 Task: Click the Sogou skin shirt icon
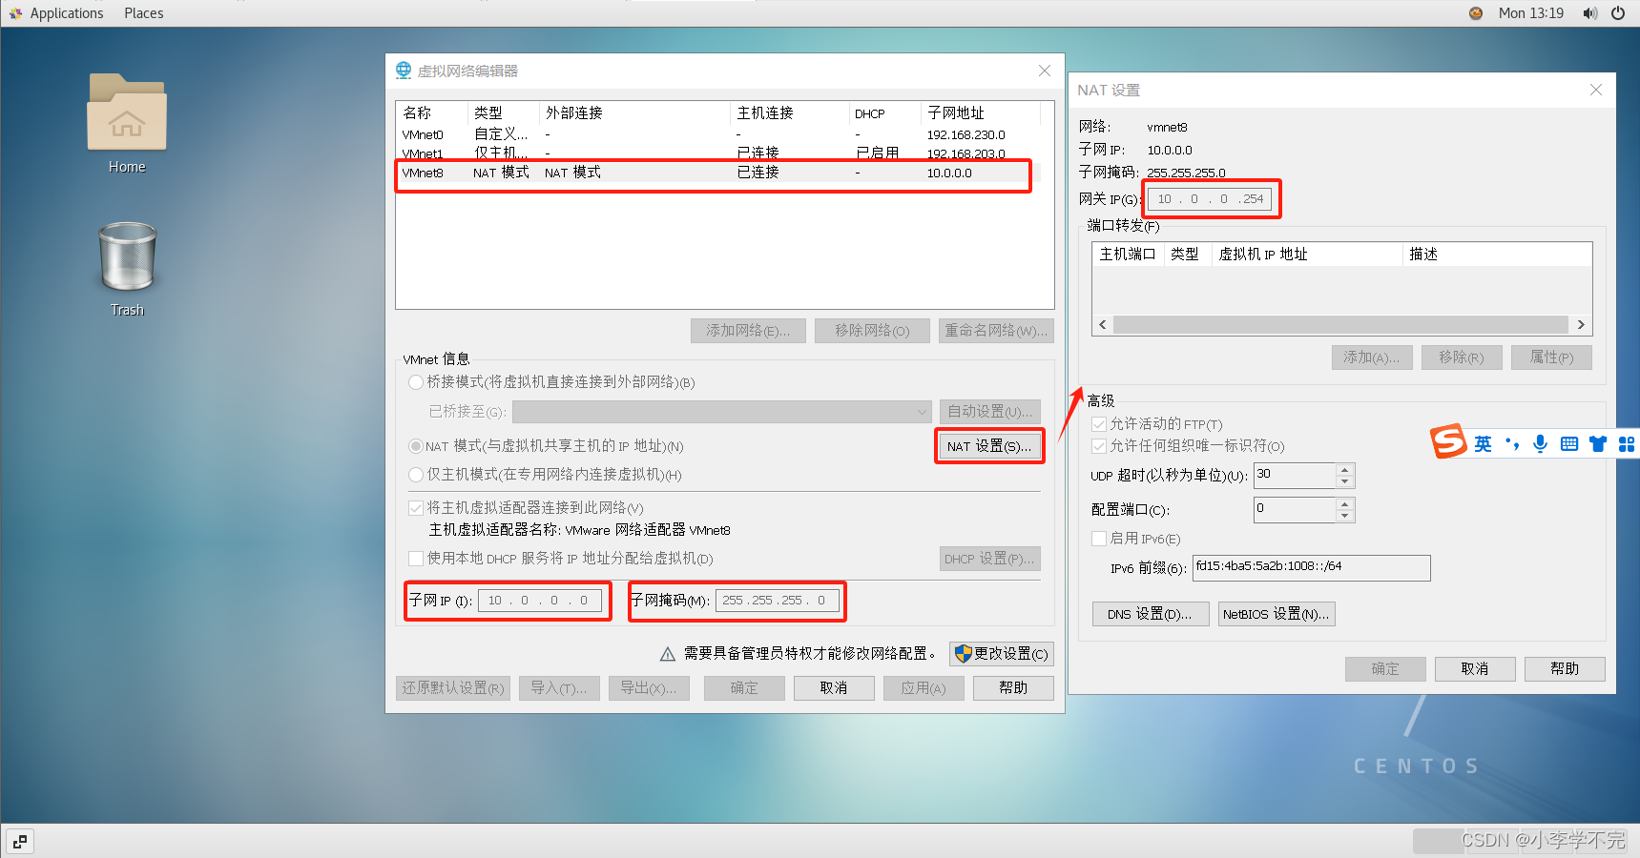tap(1598, 444)
